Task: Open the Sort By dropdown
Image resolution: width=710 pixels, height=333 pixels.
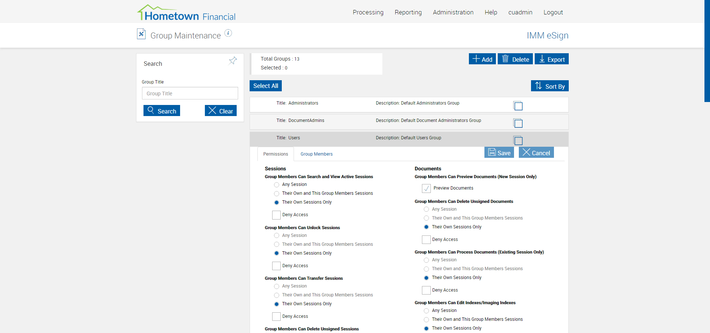Action: [x=550, y=86]
